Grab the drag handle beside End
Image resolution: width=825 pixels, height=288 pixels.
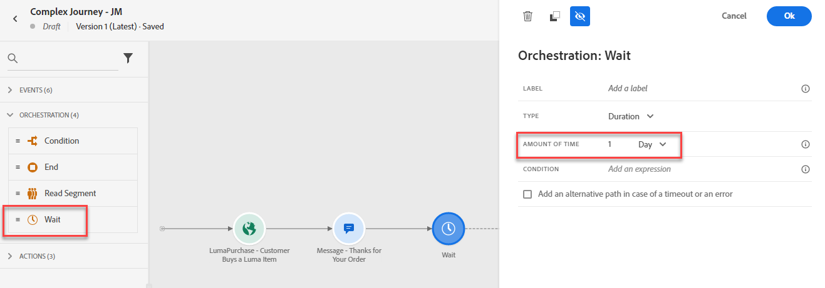point(18,167)
